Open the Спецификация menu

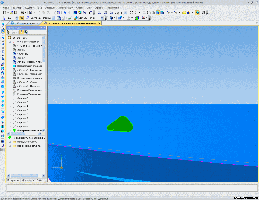pos(65,8)
